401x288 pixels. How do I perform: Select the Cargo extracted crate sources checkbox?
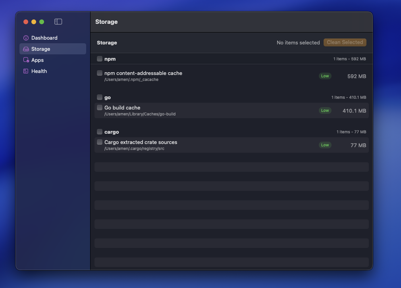coord(99,142)
